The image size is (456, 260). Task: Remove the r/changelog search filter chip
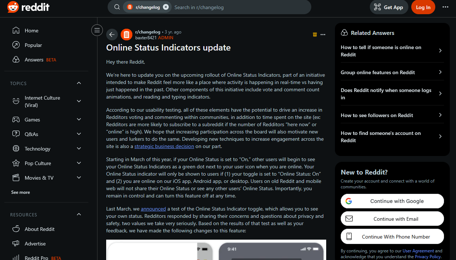pyautogui.click(x=166, y=7)
